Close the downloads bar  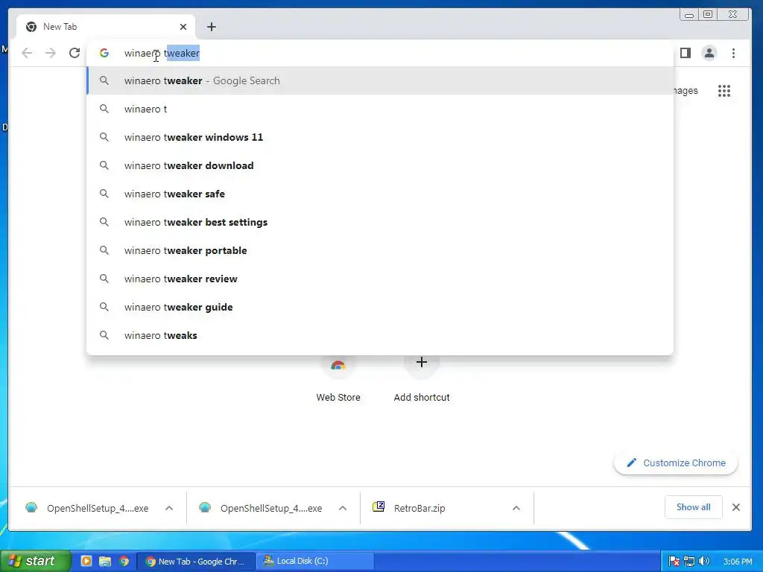pyautogui.click(x=735, y=507)
